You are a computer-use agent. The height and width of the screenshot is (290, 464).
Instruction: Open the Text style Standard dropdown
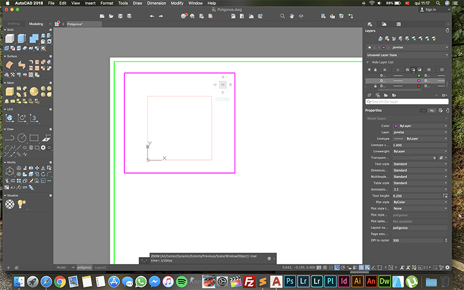pos(420,165)
